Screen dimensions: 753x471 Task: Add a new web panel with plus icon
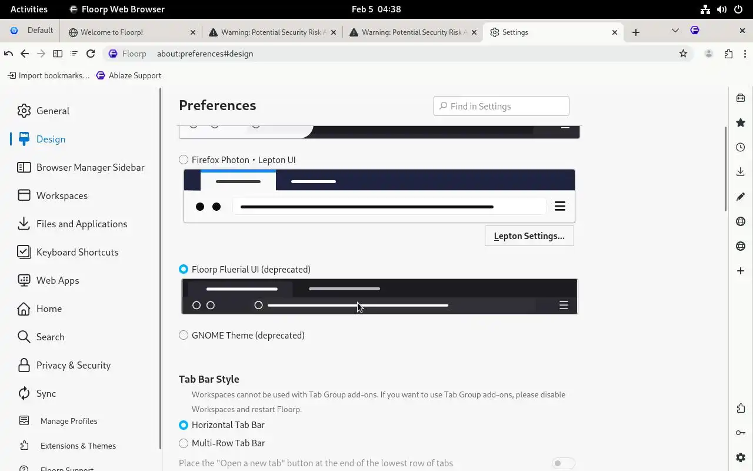(741, 271)
